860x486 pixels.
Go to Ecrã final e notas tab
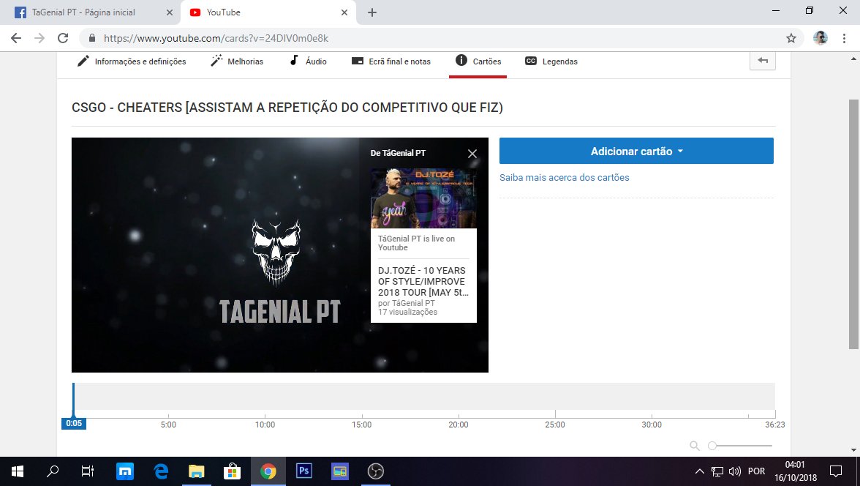[x=391, y=61]
